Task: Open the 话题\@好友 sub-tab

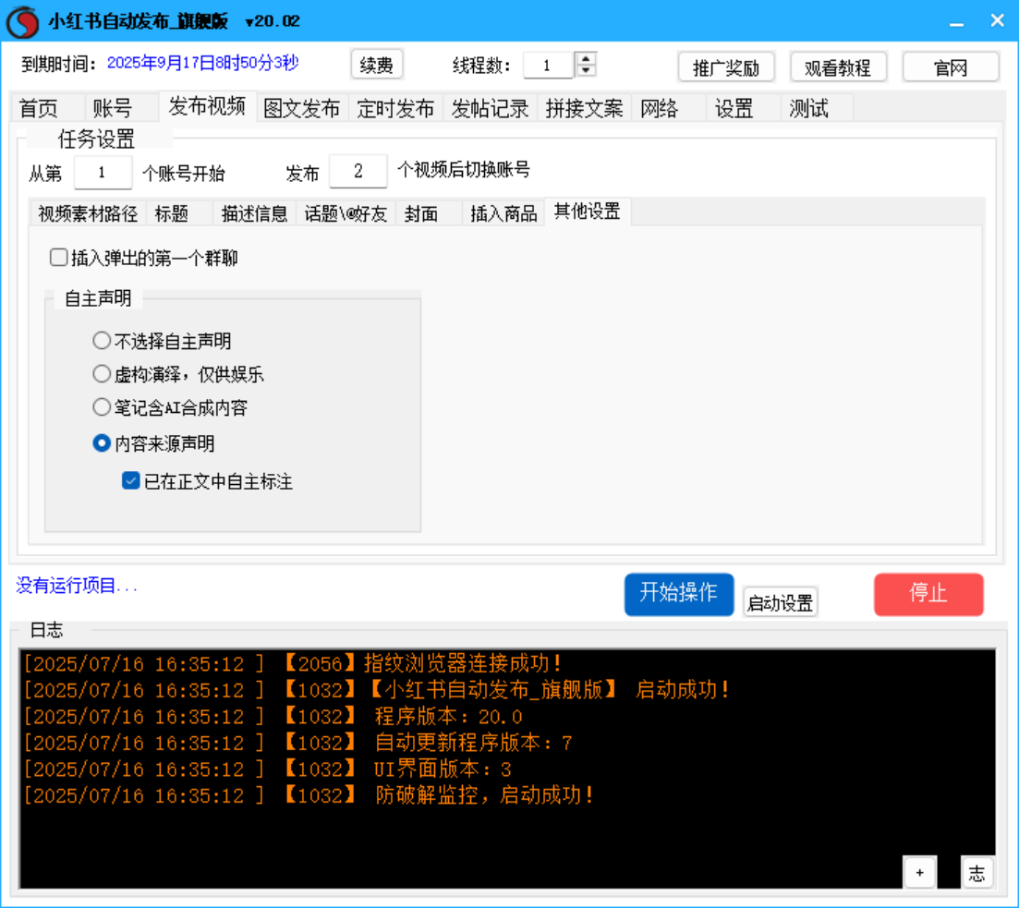Action: point(346,213)
